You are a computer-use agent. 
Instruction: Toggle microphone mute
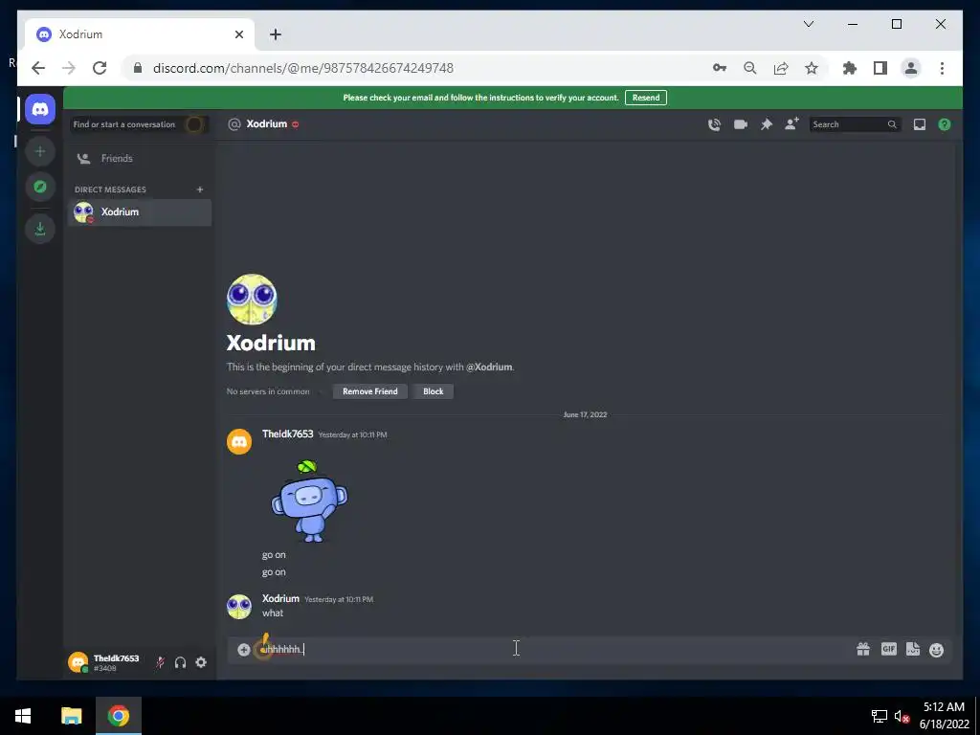coord(160,662)
